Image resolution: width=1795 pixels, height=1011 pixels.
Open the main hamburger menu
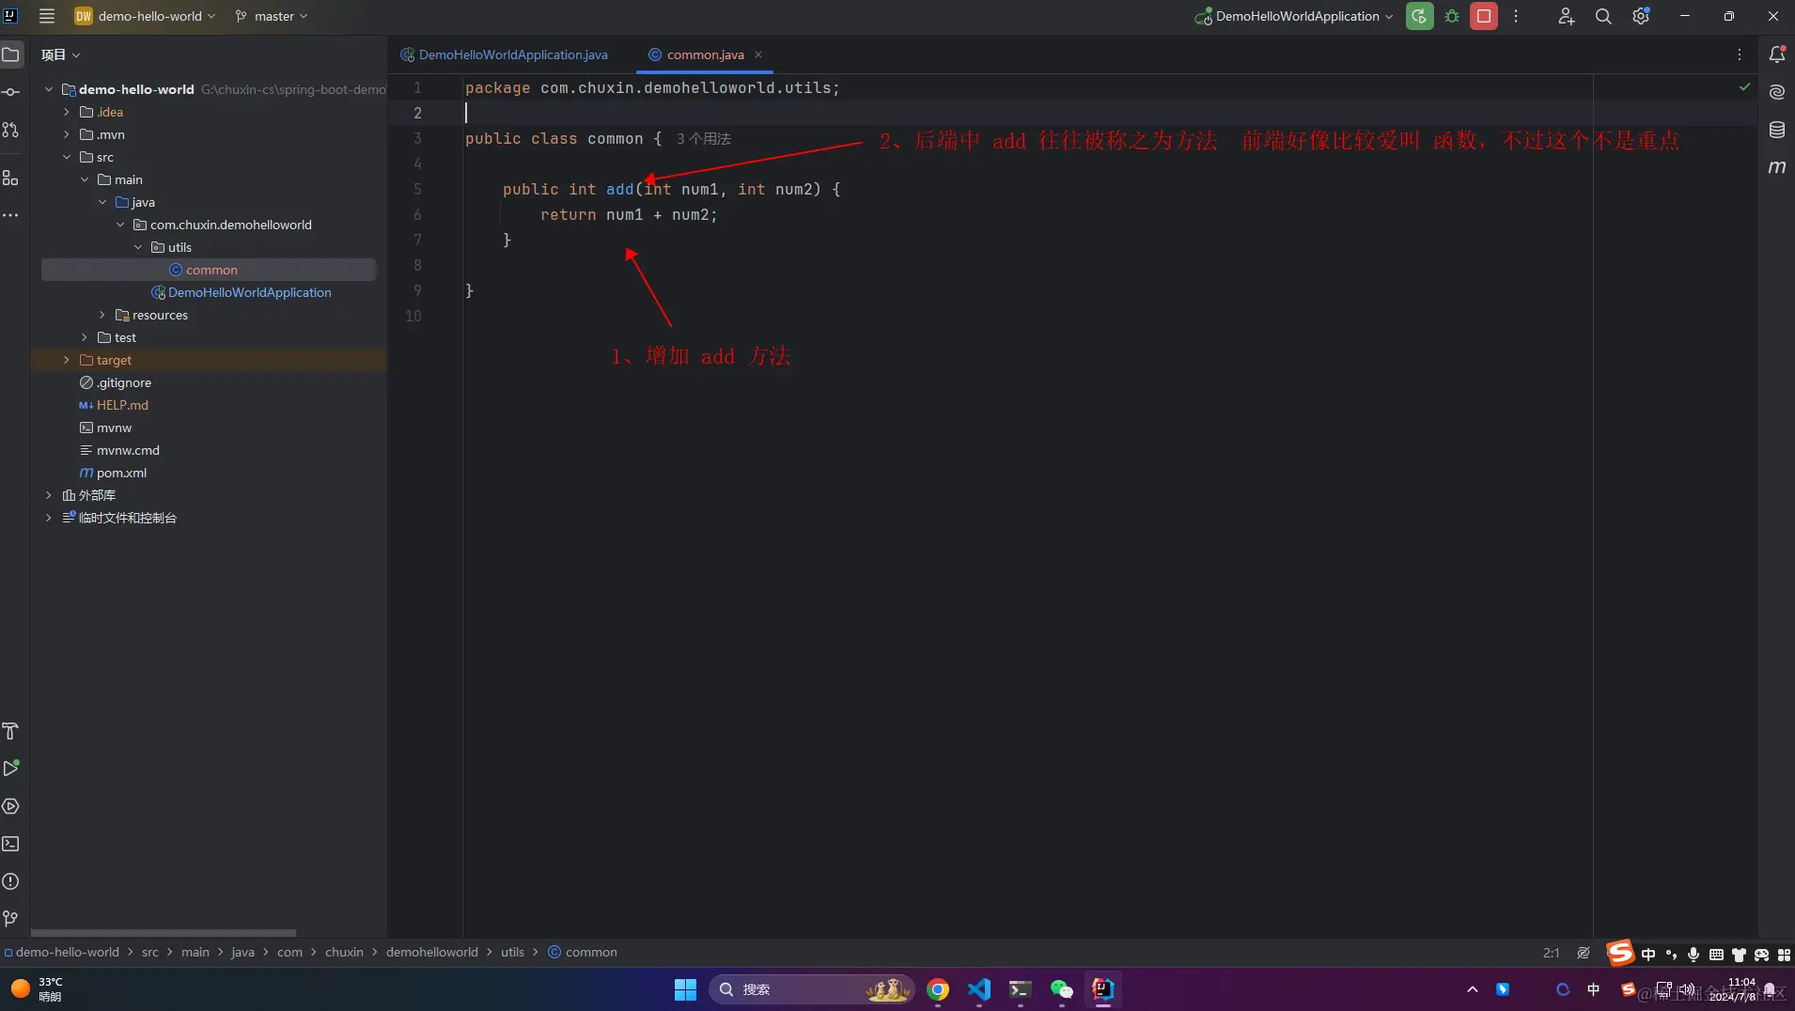click(46, 16)
